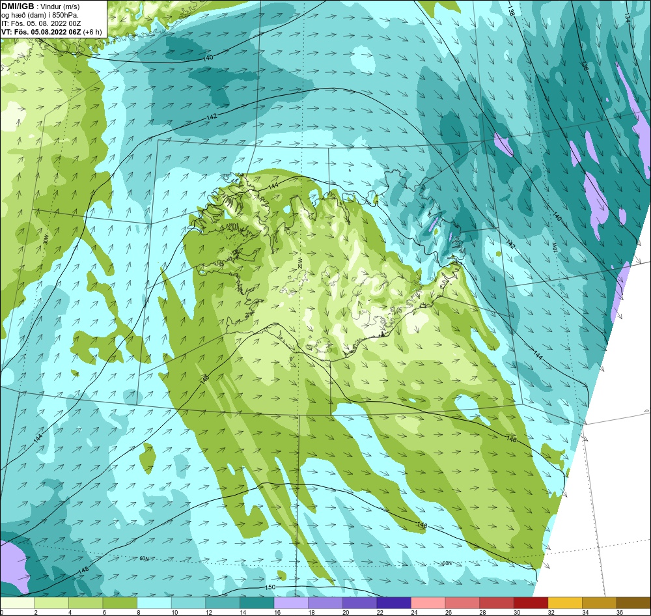Select the 138 contour label at top right
The image size is (651, 616).
(x=510, y=11)
